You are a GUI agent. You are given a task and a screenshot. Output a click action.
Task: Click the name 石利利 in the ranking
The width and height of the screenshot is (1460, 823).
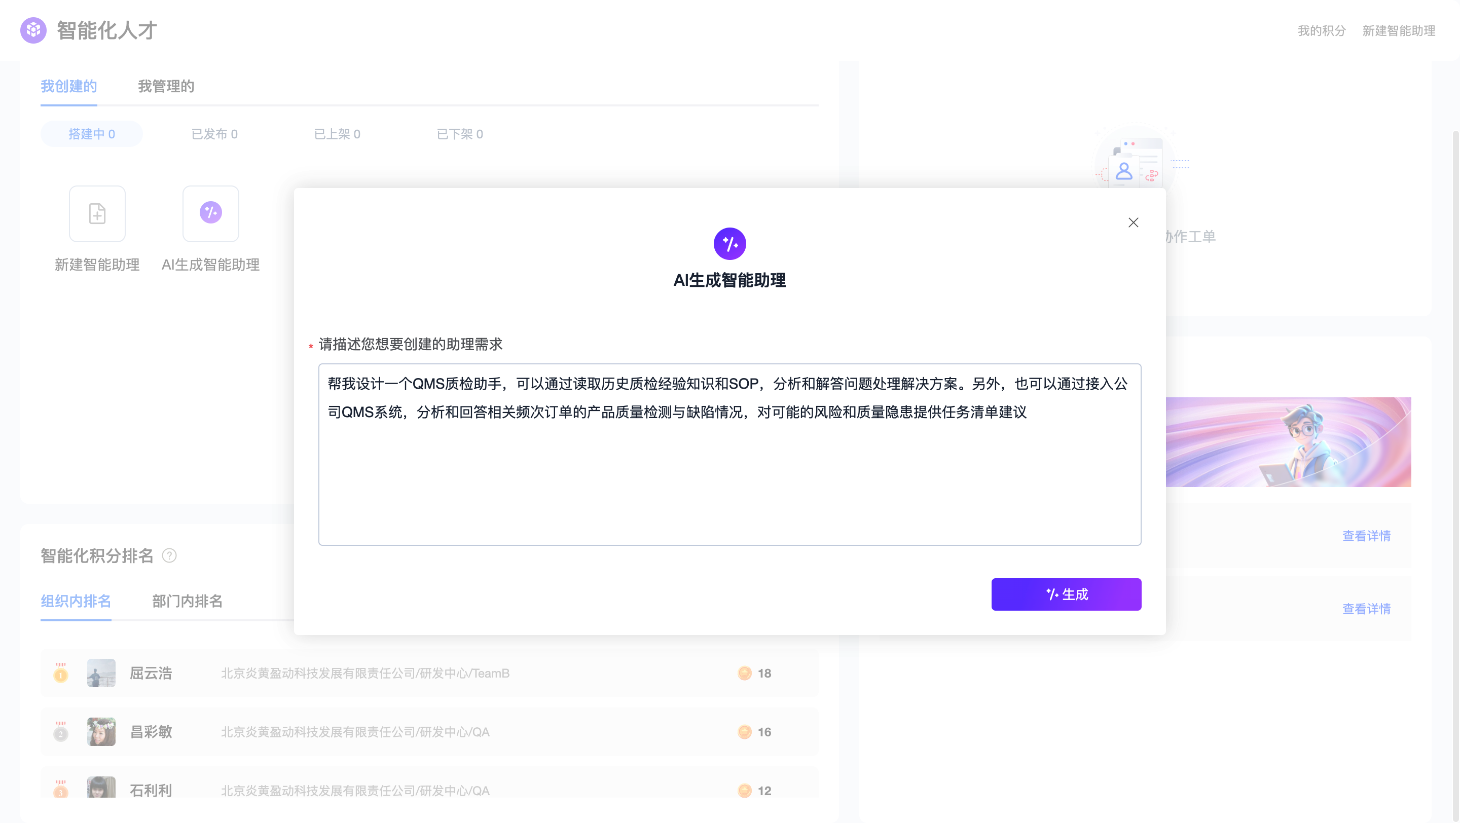click(151, 790)
